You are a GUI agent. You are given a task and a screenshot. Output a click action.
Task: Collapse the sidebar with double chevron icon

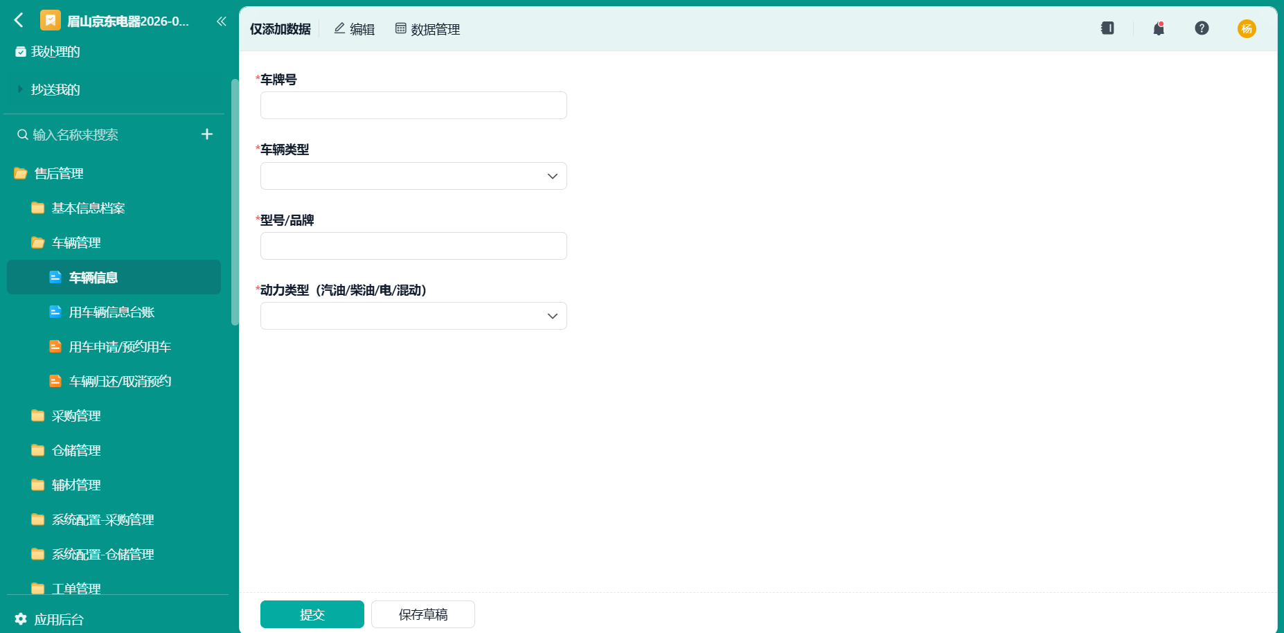[222, 21]
